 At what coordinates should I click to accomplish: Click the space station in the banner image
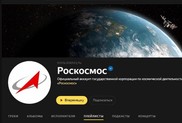pyautogui.click(x=168, y=22)
